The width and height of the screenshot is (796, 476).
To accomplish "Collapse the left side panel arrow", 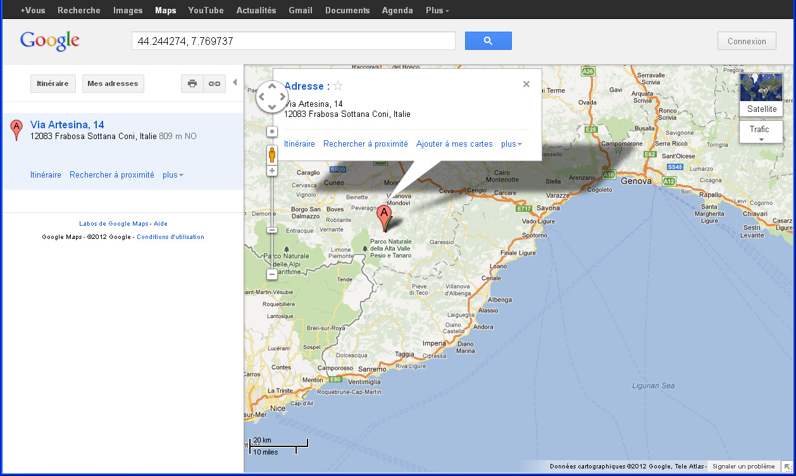I will pos(235,82).
